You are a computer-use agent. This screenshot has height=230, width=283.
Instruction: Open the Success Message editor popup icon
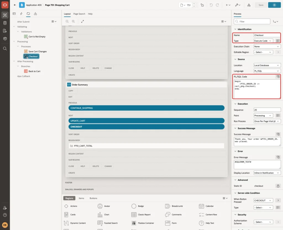pyautogui.click(x=278, y=134)
